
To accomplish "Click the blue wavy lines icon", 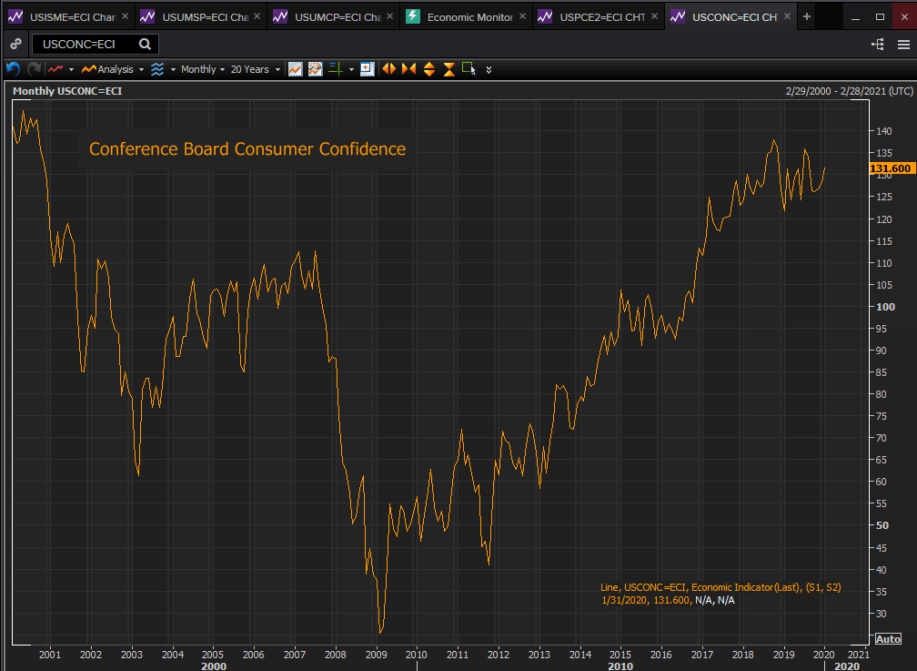I will tap(157, 69).
